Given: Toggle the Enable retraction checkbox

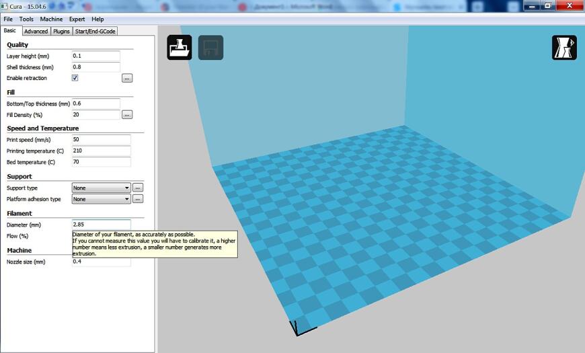Looking at the screenshot, I should [x=75, y=77].
